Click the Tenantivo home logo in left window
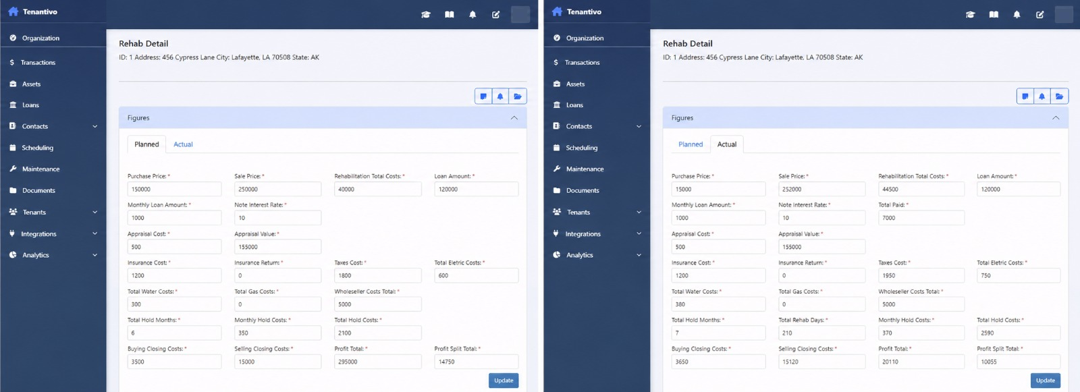Viewport: 1080px width, 392px height. (x=32, y=11)
